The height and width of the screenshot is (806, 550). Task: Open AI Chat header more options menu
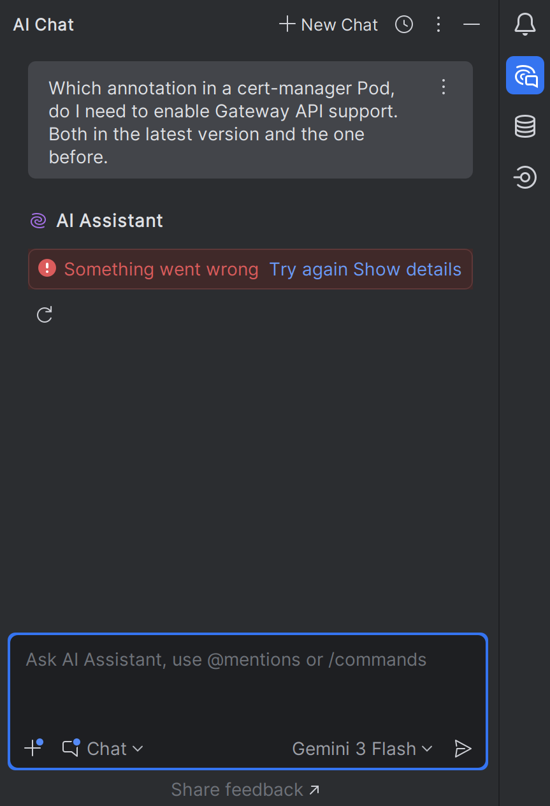tap(438, 25)
